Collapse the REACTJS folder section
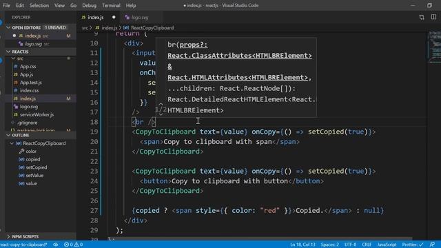 point(8,52)
